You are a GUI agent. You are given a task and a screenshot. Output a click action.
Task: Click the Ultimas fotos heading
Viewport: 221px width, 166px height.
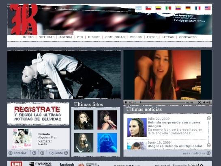88,104
